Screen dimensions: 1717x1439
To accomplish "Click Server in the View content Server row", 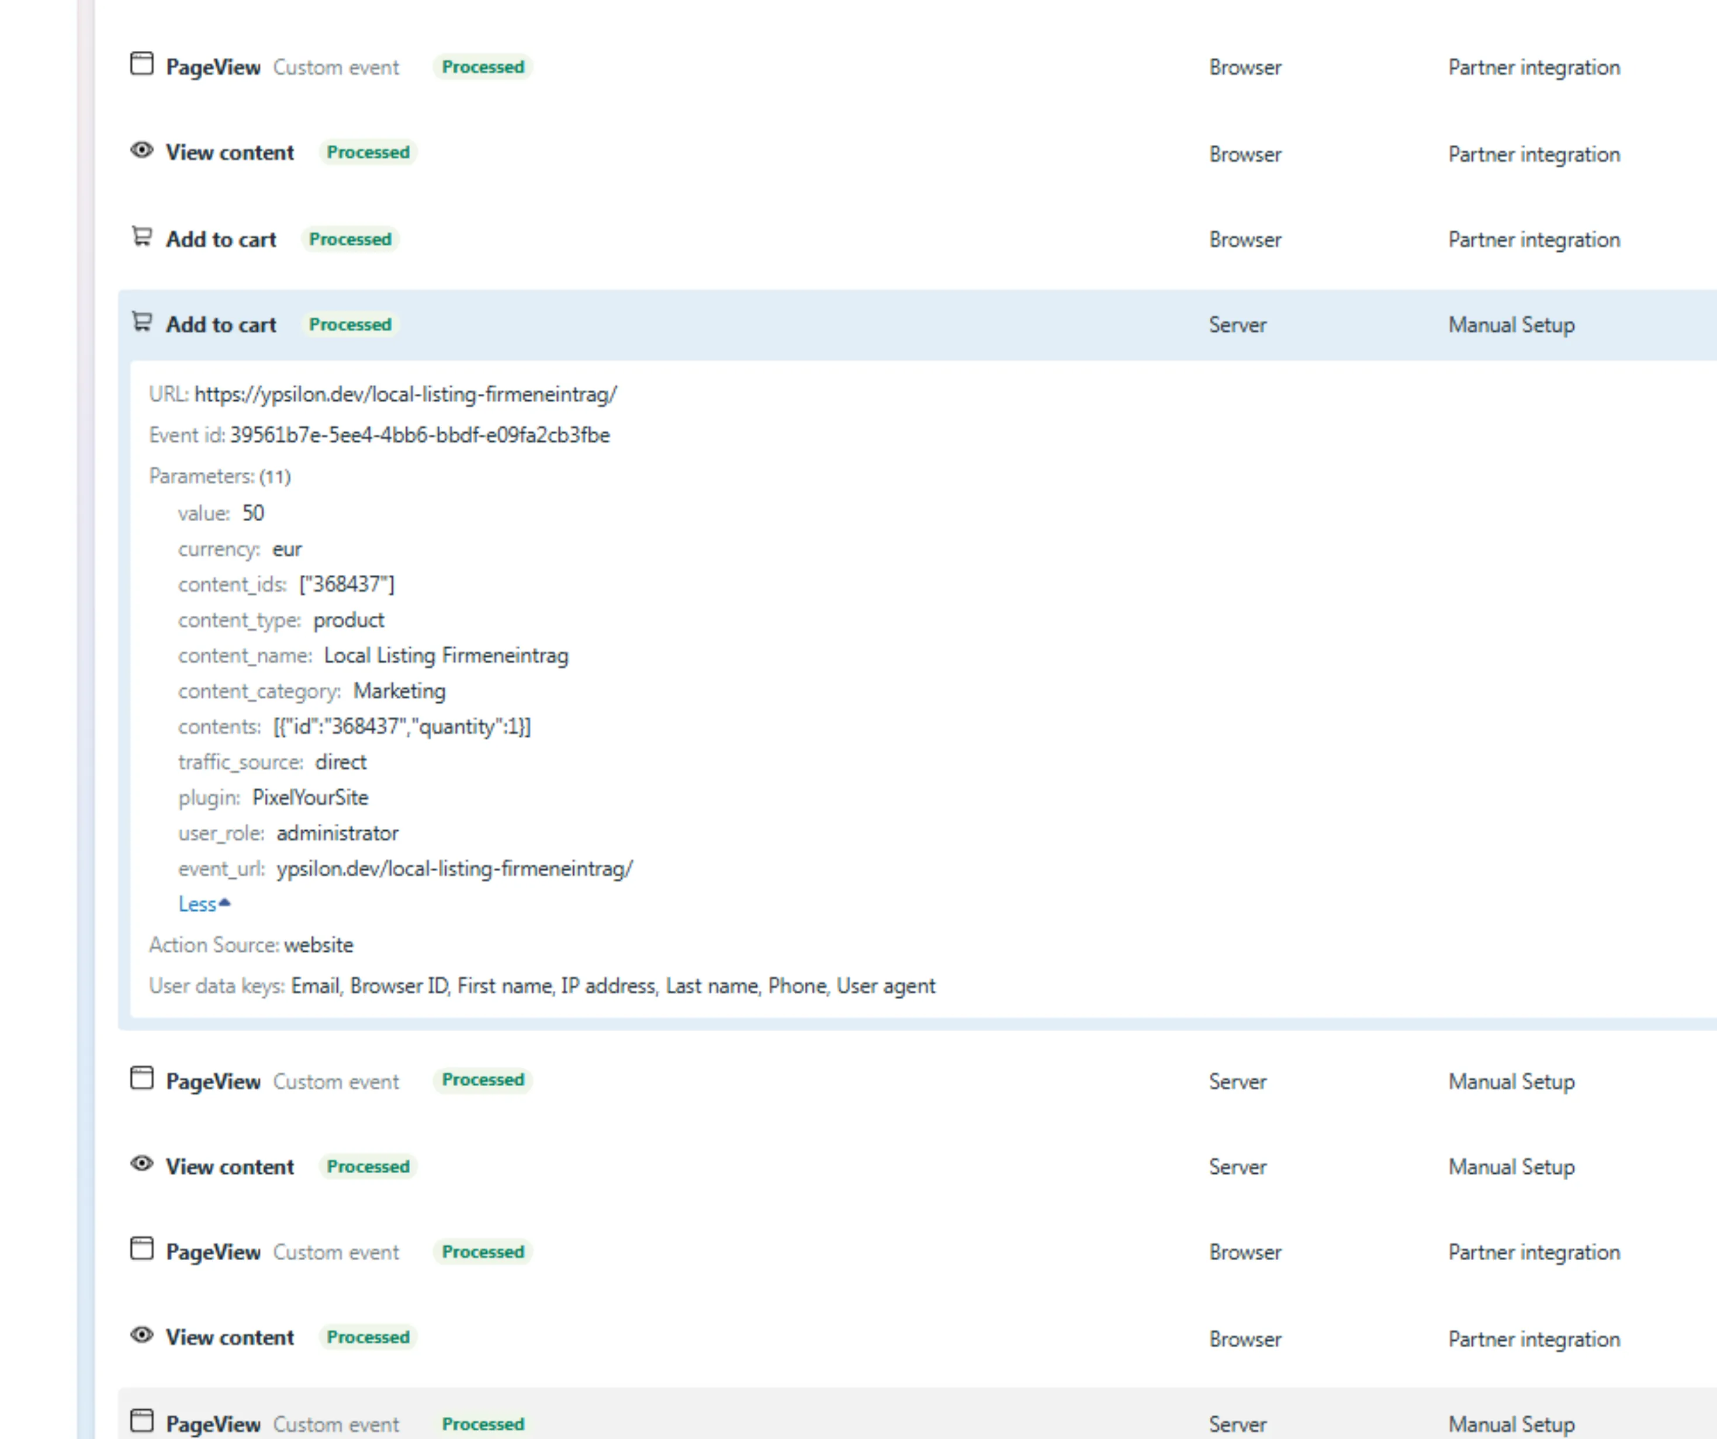I will tap(1237, 1167).
